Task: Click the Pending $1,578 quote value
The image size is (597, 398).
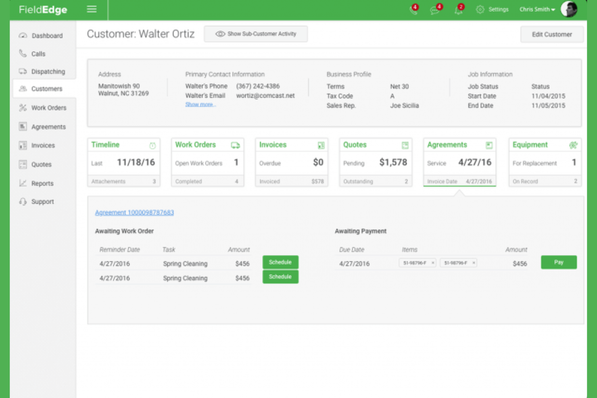Action: 393,162
